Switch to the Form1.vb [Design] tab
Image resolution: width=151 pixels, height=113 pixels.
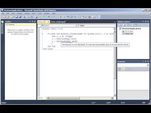point(58,22)
